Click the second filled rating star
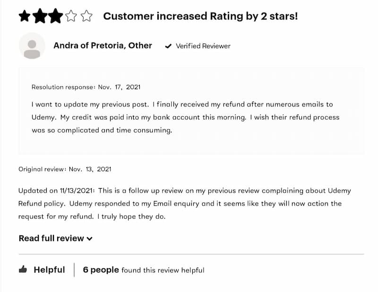Image resolution: width=378 pixels, height=292 pixels. point(40,16)
